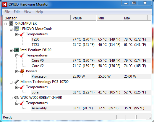Click the Value column header

tap(83, 18)
